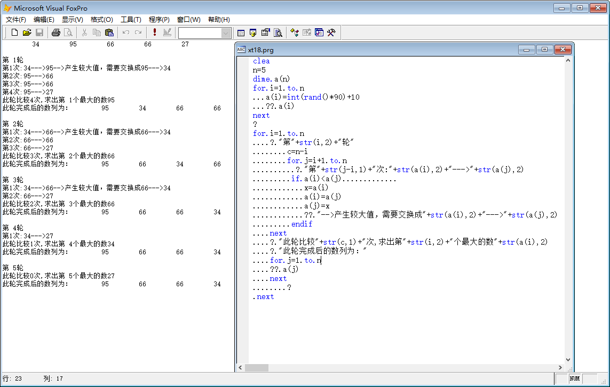Click the 列: 17 status bar entry
Viewport: 610px width, 387px height.
pos(53,378)
